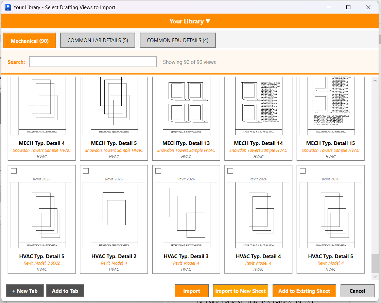Select the MECHTyp. Detail 13 thumbnail
This screenshot has width=381, height=303.
186,105
